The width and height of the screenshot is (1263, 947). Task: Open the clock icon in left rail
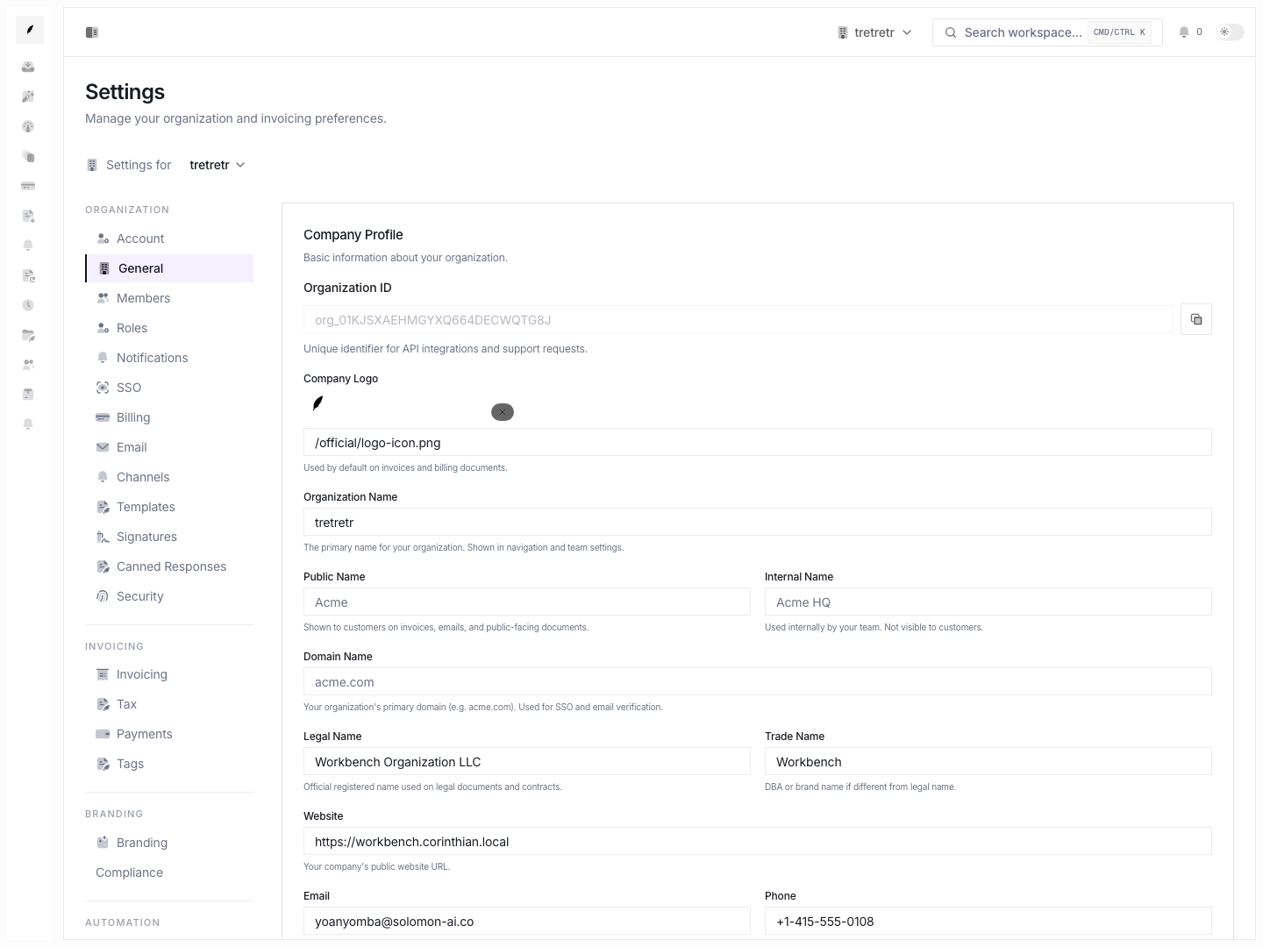pos(28,305)
